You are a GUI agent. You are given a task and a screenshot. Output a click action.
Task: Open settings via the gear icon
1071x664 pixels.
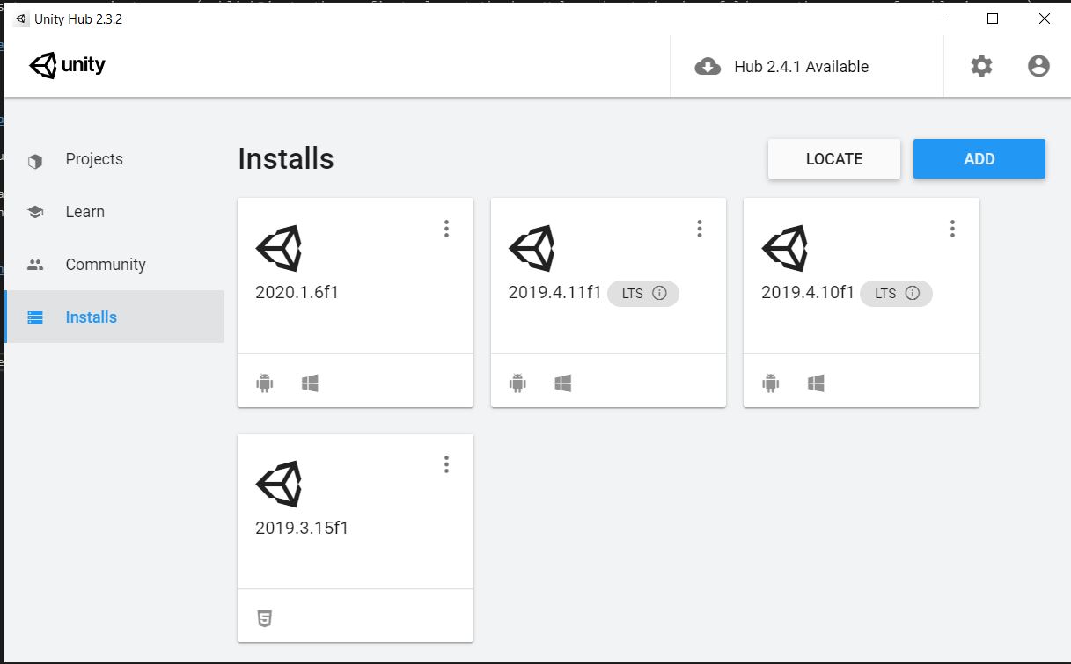tap(981, 66)
